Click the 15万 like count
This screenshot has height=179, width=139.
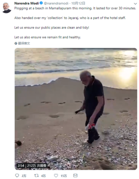click(64, 176)
